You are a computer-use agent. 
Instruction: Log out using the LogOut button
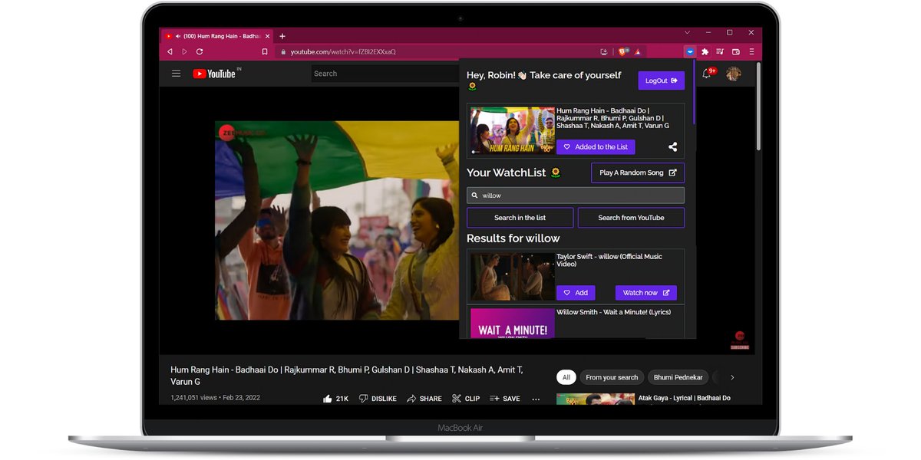tap(662, 80)
